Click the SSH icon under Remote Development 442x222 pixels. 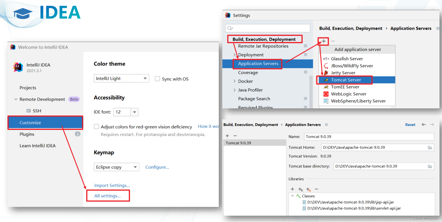pos(28,111)
